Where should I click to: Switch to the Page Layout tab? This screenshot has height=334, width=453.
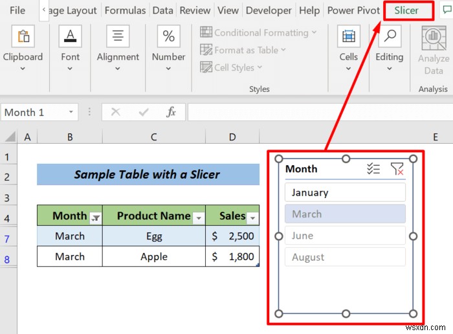72,10
